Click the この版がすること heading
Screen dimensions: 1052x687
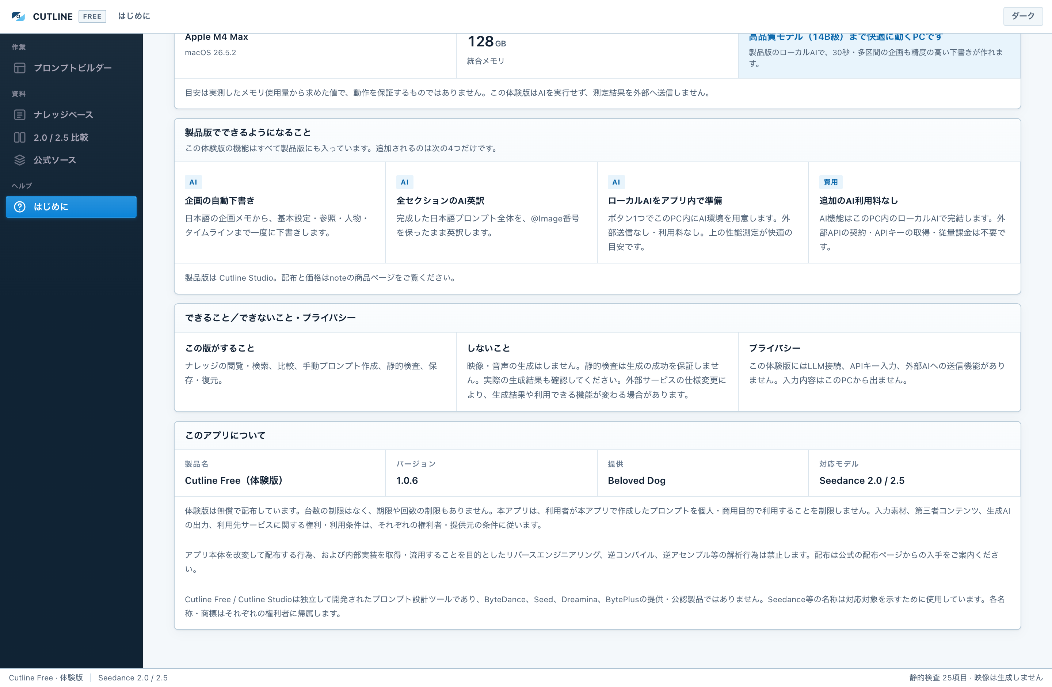pos(220,348)
